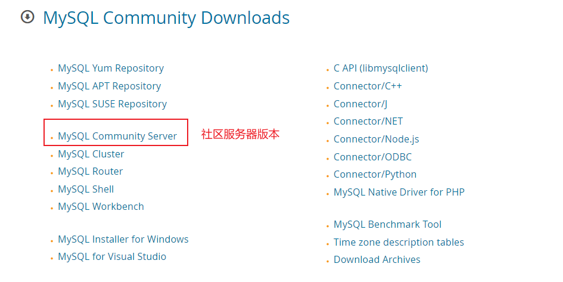The height and width of the screenshot is (282, 563).
Task: Open the Connector/J link
Action: click(360, 104)
